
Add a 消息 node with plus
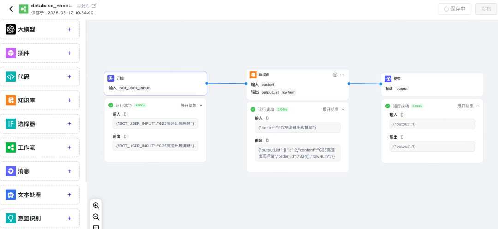(69, 171)
